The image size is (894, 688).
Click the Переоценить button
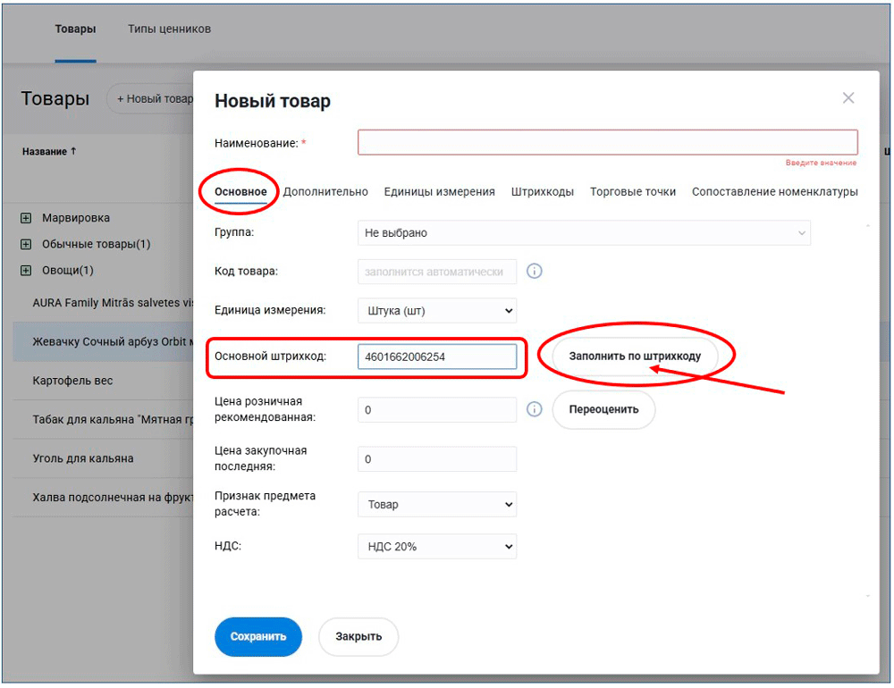603,409
